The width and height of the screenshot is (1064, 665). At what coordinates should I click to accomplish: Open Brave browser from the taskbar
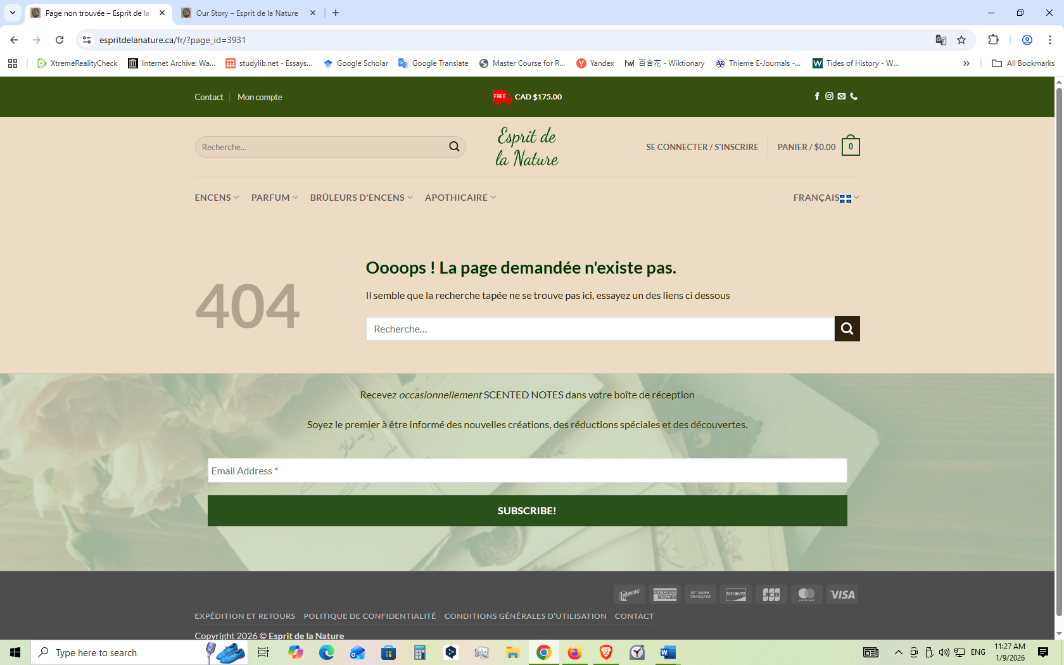pos(605,652)
